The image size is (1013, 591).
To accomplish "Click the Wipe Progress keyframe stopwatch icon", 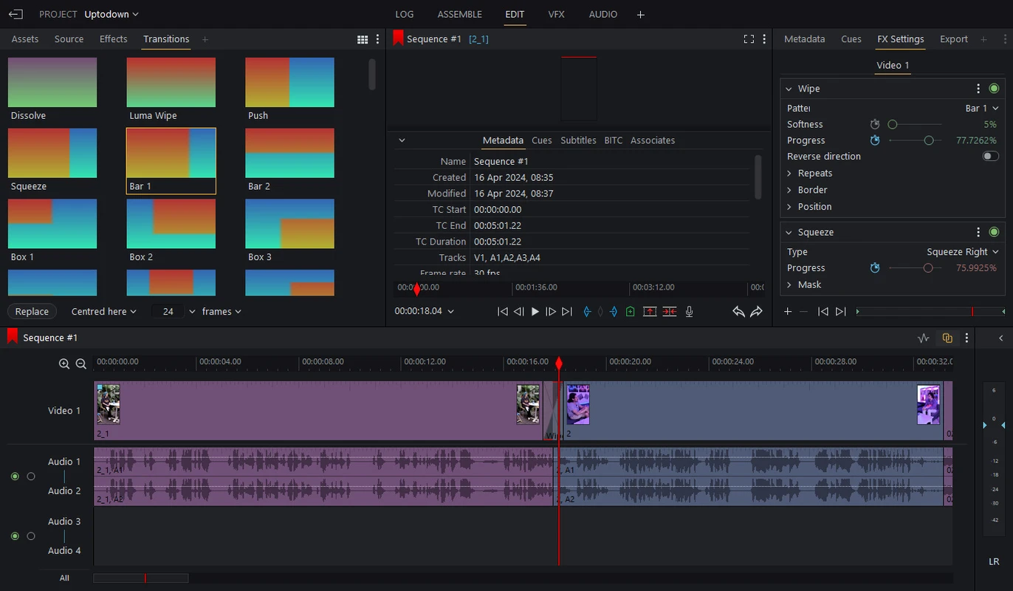I will [875, 140].
